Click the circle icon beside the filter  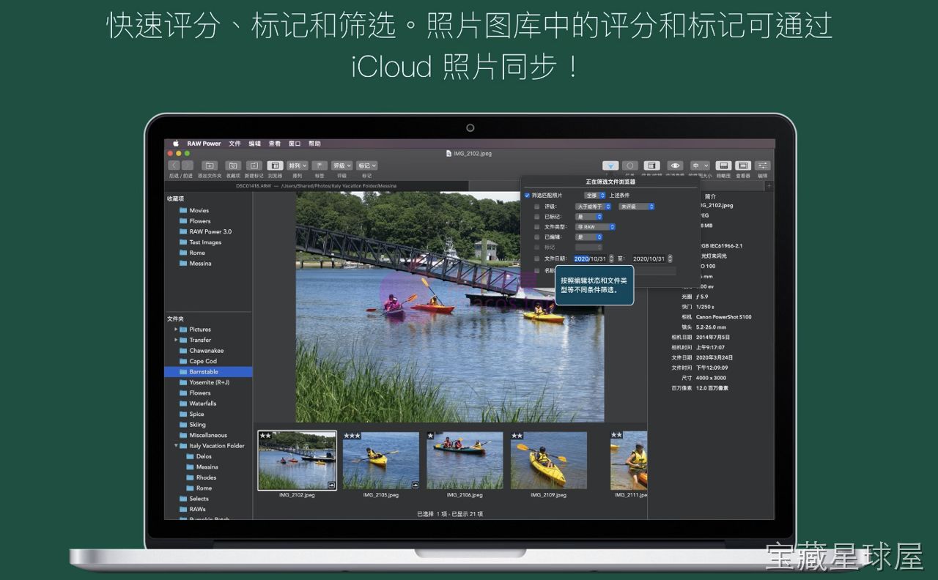[630, 166]
